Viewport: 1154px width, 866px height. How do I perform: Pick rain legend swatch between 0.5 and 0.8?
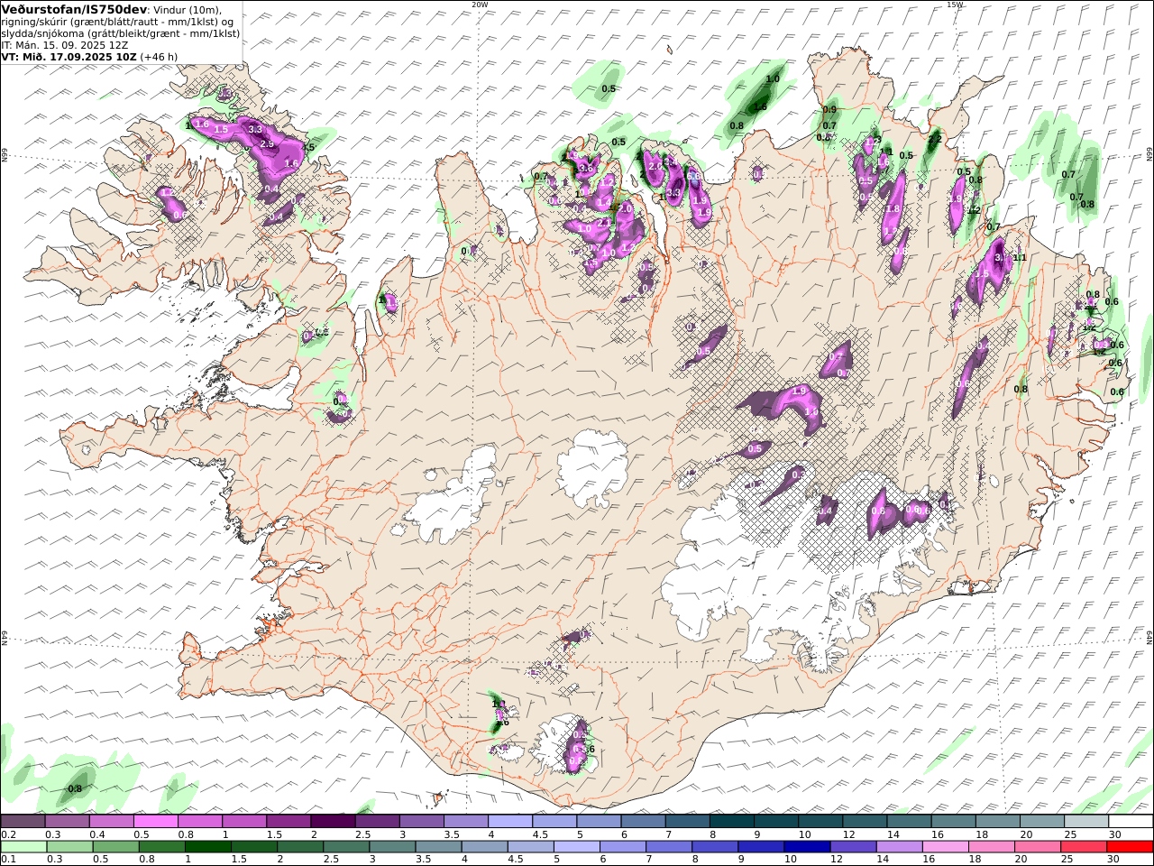[115, 846]
